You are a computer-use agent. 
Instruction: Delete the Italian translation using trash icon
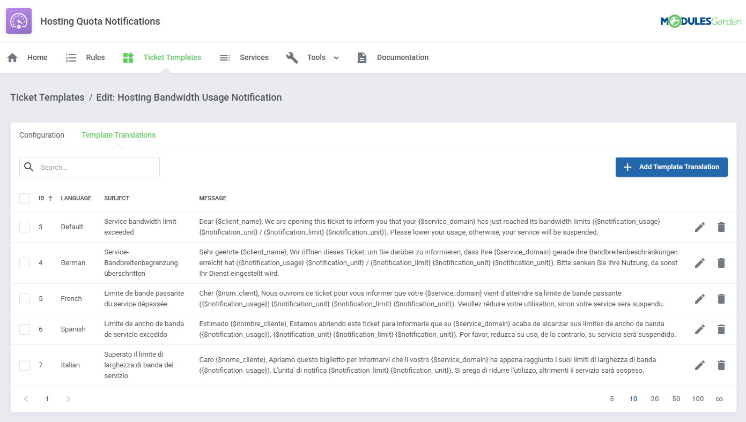(721, 365)
